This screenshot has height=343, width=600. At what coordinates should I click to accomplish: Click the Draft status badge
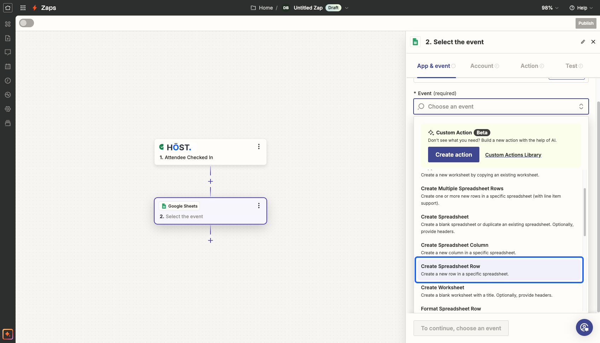(x=333, y=8)
